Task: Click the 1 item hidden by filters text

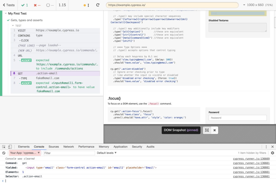Action: [x=252, y=153]
